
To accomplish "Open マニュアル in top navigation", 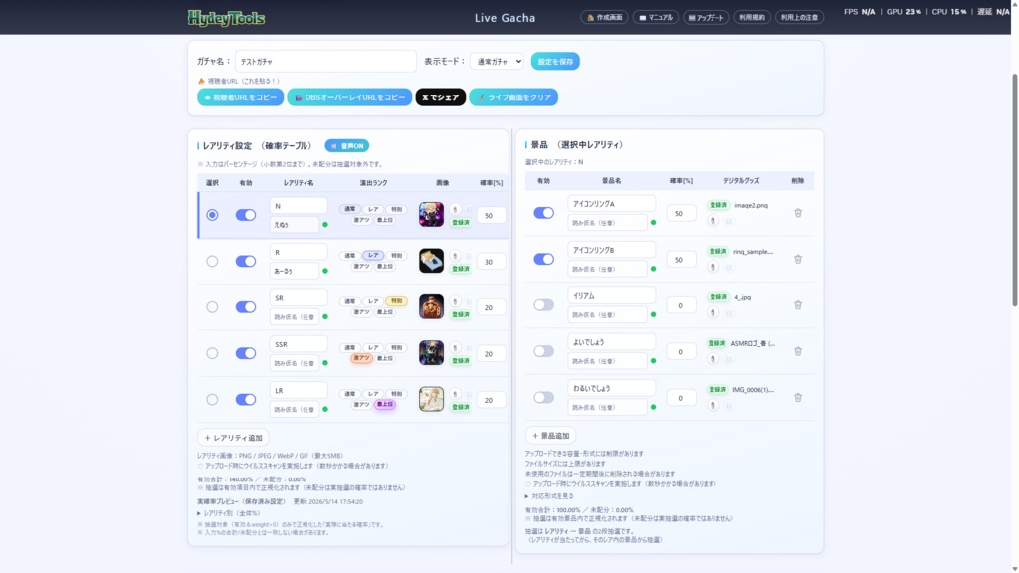I will coord(656,18).
